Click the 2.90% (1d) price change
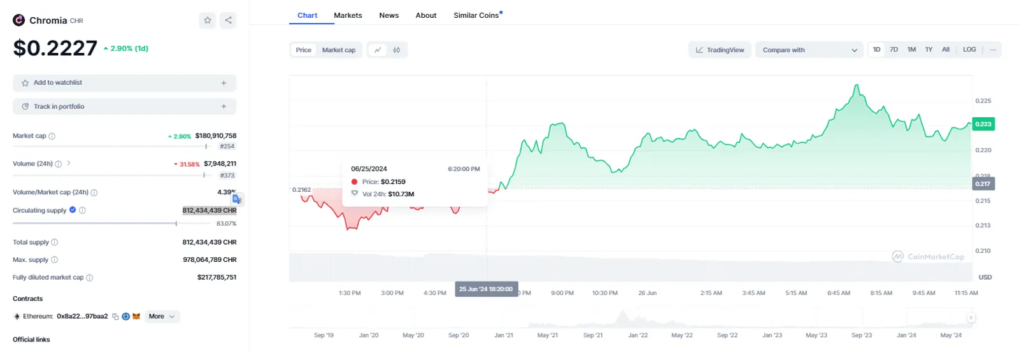This screenshot has width=1019, height=351. point(126,48)
